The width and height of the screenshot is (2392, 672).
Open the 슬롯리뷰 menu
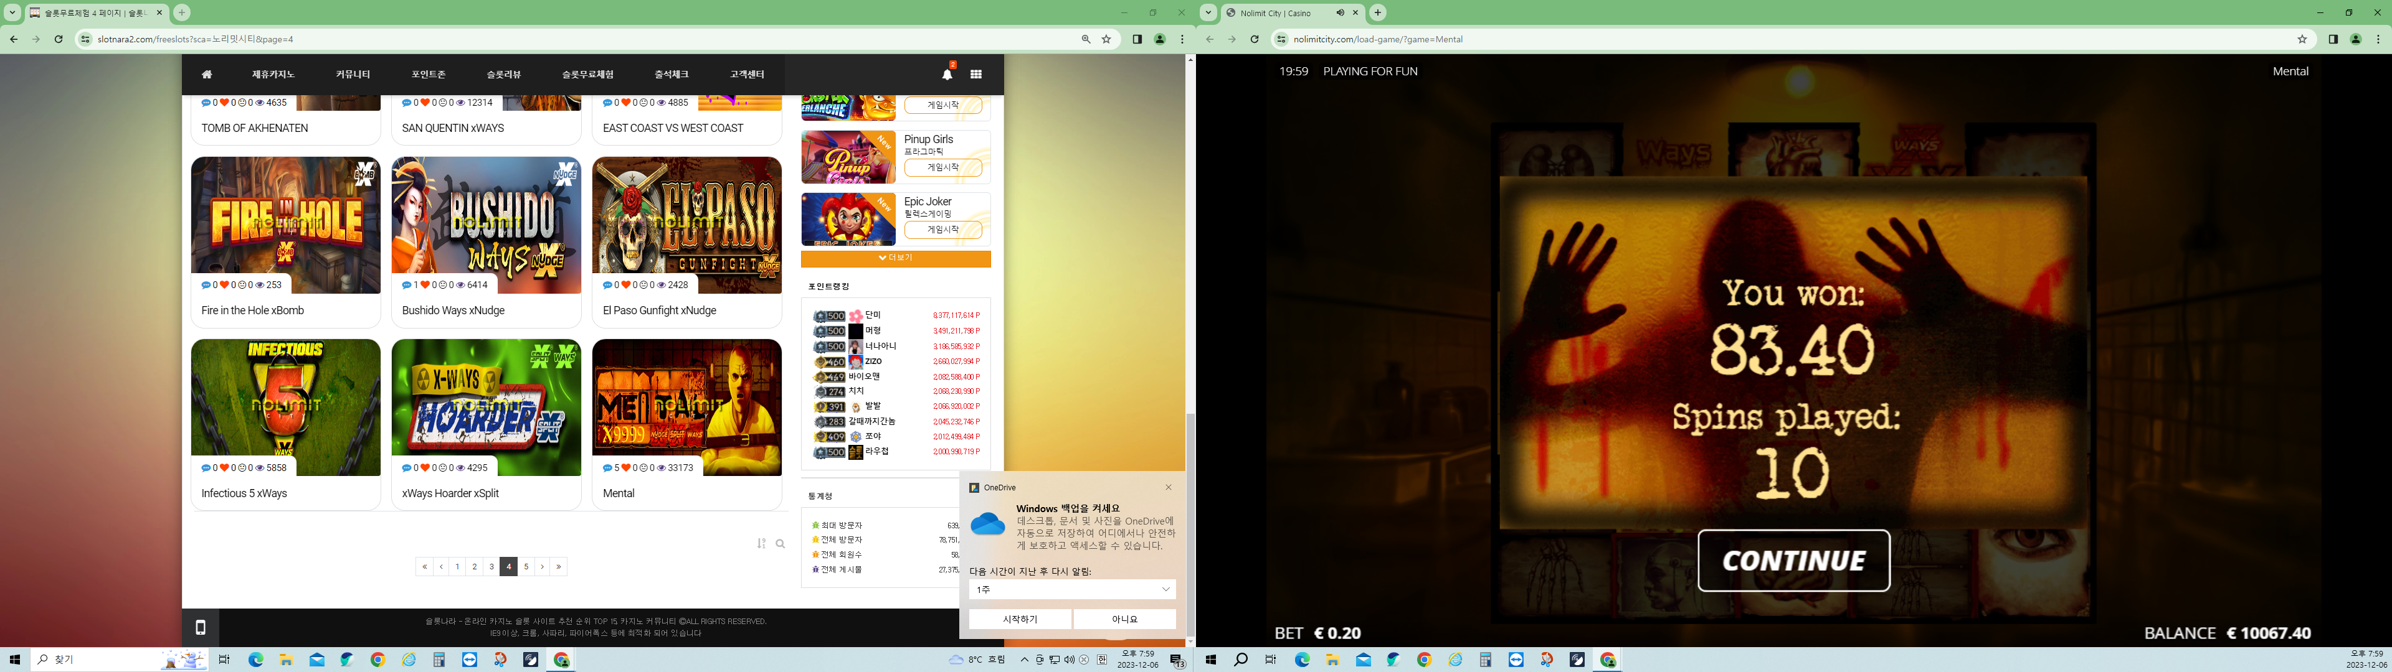(x=504, y=74)
